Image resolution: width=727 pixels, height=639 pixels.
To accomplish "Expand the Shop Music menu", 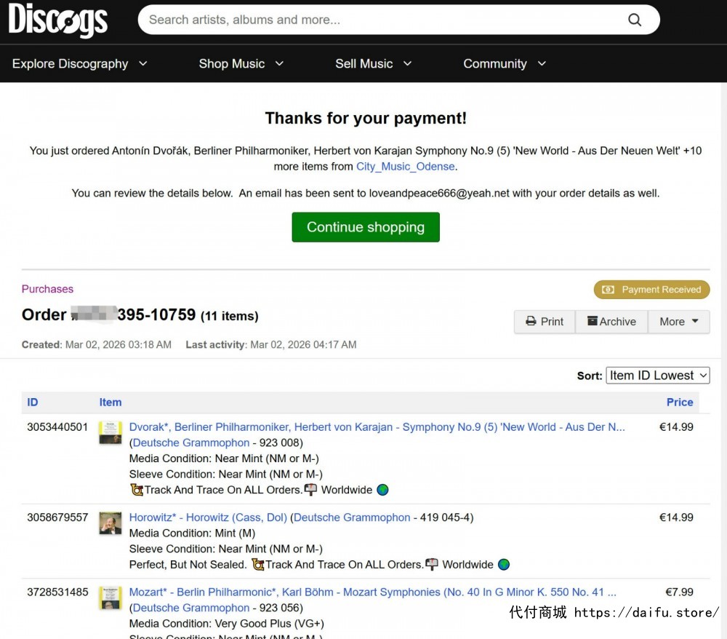I will (241, 64).
